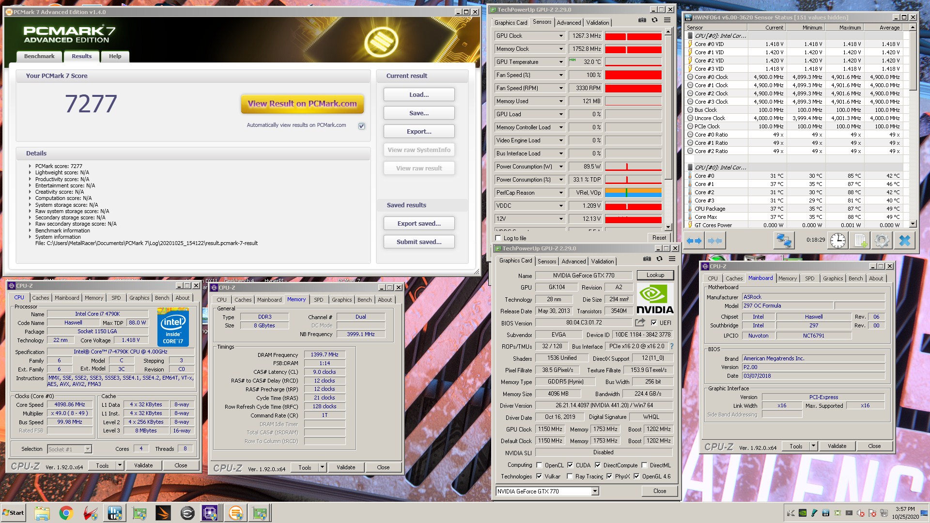Enable the Log to file checkbox
This screenshot has width=930, height=523.
tap(498, 238)
